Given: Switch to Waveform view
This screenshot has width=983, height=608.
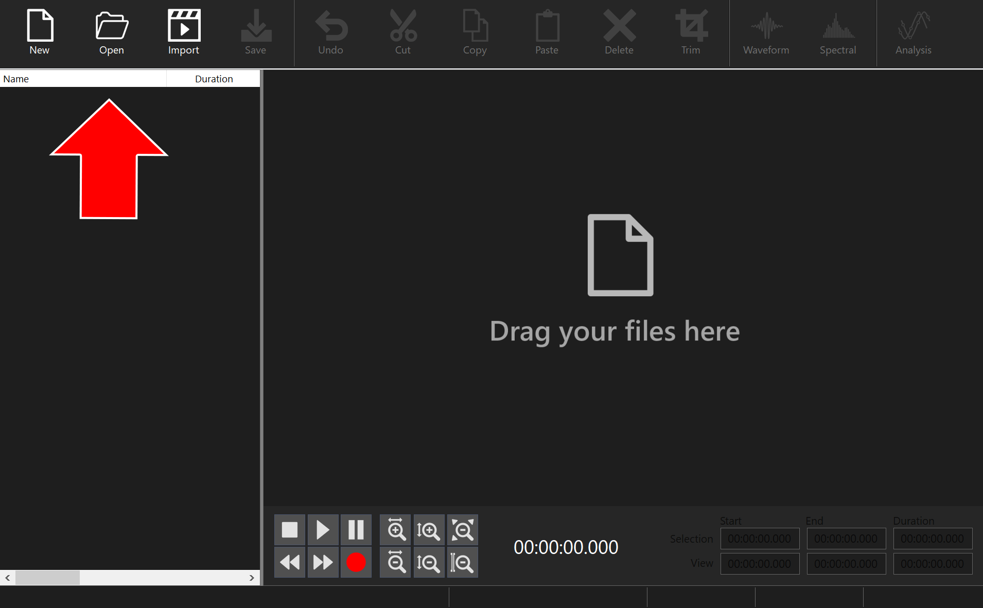Looking at the screenshot, I should tap(766, 32).
